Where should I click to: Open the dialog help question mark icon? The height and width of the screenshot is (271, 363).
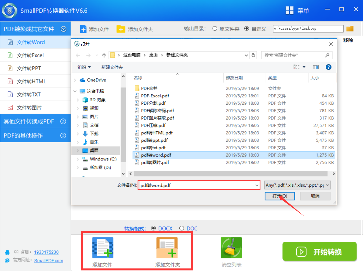tap(329, 67)
